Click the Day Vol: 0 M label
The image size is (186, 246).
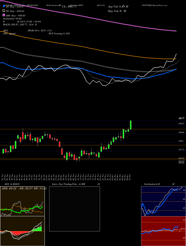pyautogui.click(x=117, y=11)
